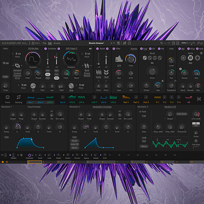The image size is (204, 204).
Task: Click the randomize icon in header
Action: (x=125, y=43)
